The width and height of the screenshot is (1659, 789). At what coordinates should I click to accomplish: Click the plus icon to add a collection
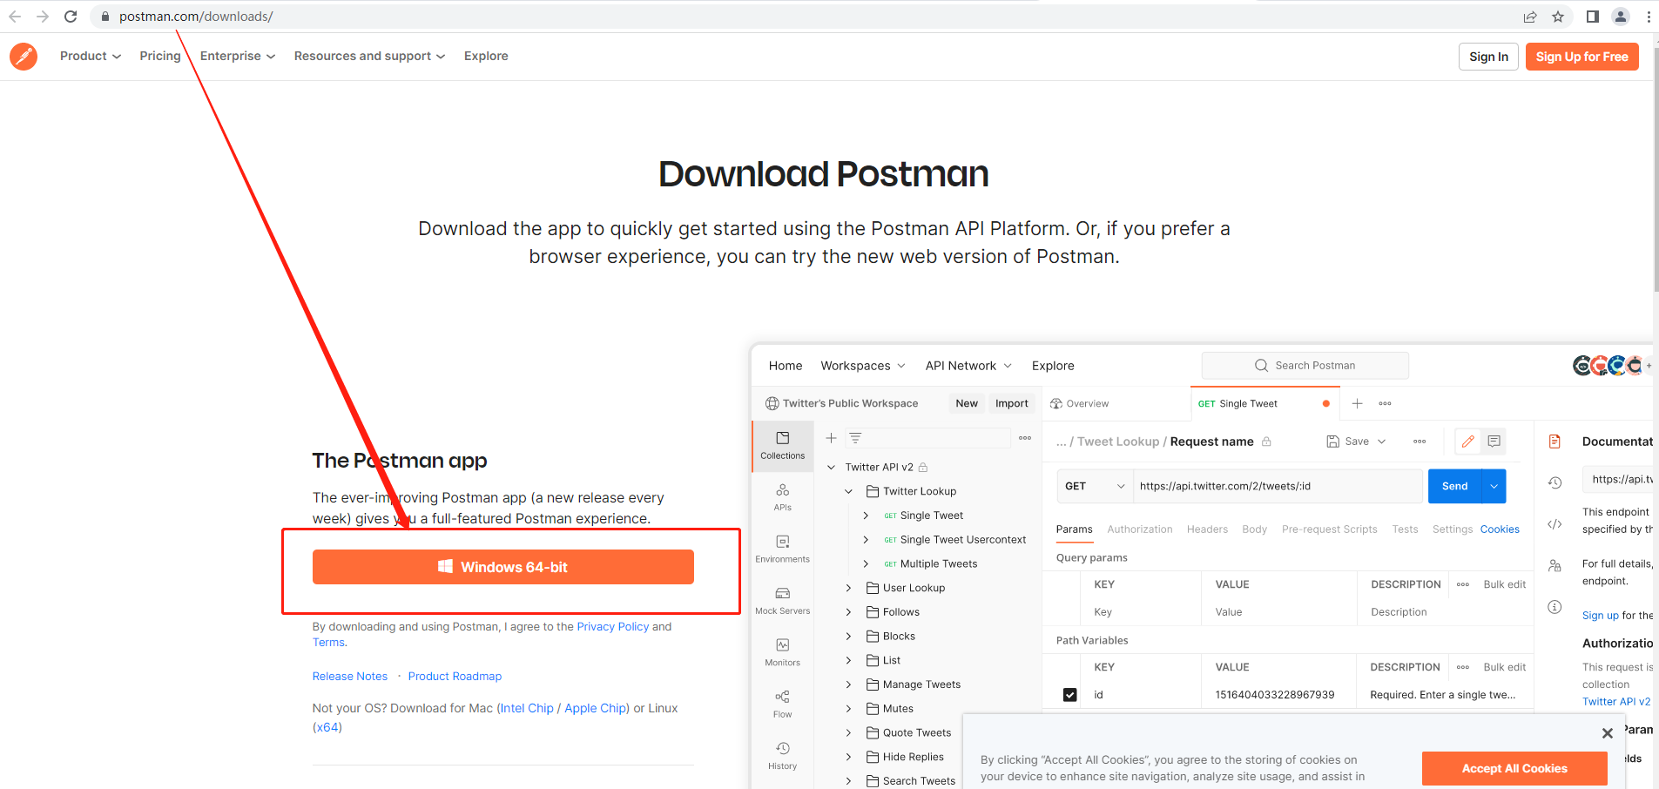[x=831, y=438]
